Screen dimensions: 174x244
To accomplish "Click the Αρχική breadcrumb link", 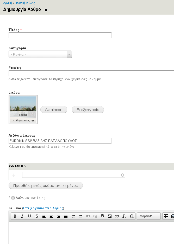I will 8,3.
